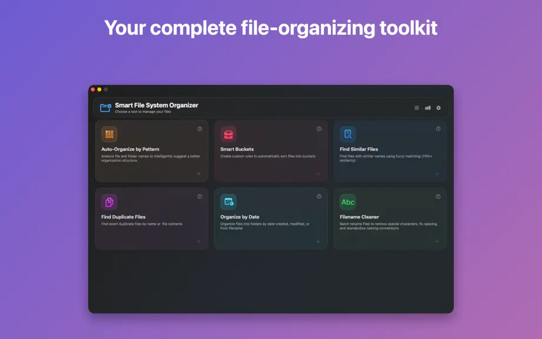Viewport: 542px width, 339px height.
Task: Open the Find Duplicate Files tool
Action: click(152, 218)
